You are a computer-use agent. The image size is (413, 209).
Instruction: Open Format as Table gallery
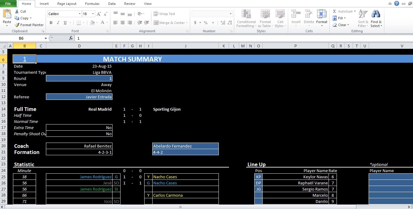[x=265, y=19]
